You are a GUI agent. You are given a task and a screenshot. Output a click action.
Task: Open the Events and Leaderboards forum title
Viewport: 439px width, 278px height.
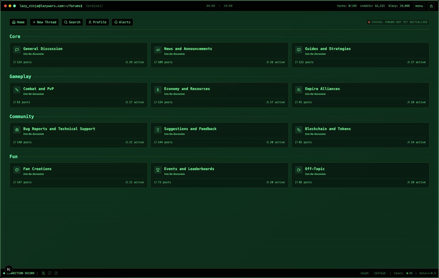(189, 169)
